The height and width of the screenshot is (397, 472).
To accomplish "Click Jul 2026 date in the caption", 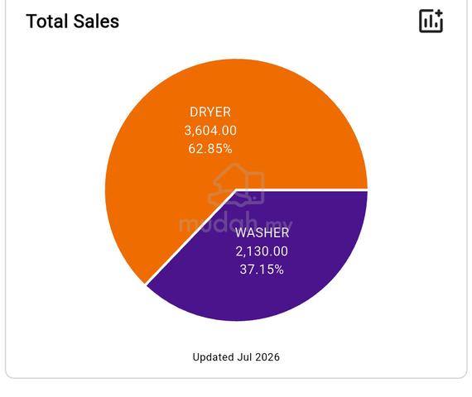I will [x=258, y=357].
